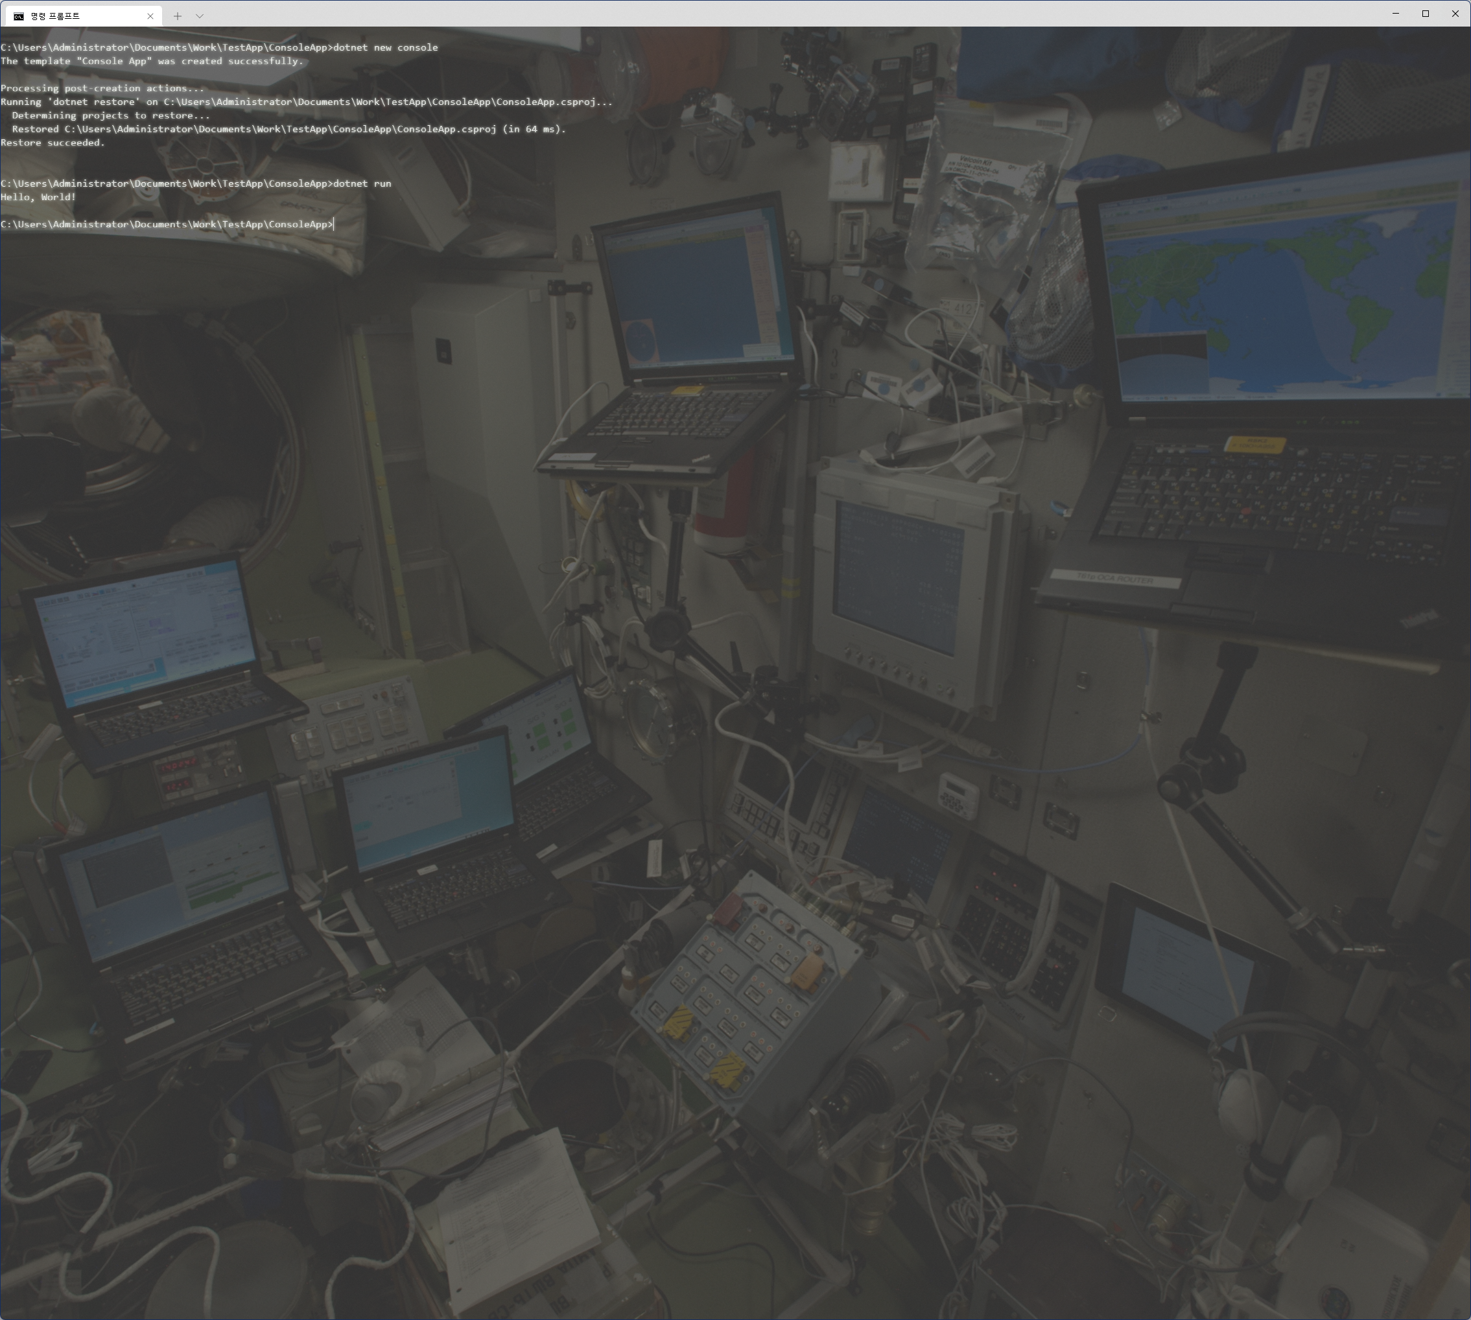Click the 'Console App' template created message

152,62
